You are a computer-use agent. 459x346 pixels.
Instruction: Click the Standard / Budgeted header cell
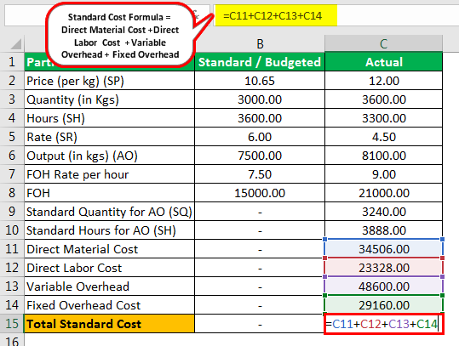[260, 62]
